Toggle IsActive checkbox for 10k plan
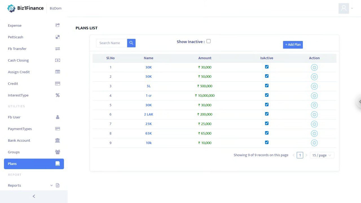361x203 pixels. pos(267,142)
